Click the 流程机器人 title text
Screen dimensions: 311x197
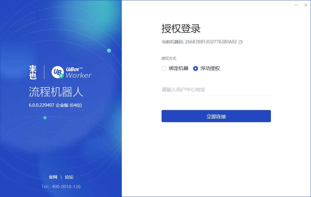pos(56,92)
